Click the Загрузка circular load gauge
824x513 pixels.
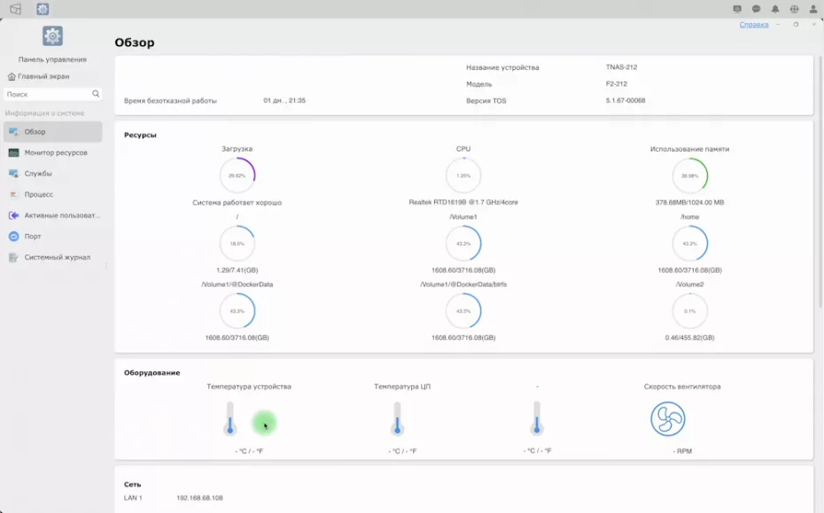237,175
